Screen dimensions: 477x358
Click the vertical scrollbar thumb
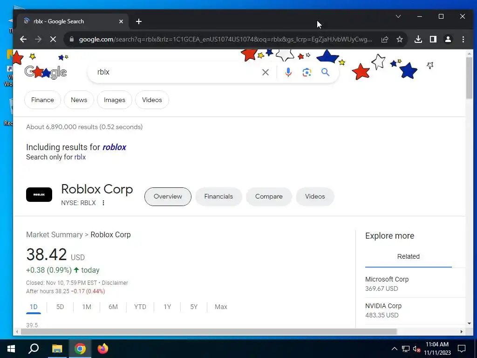click(x=469, y=78)
